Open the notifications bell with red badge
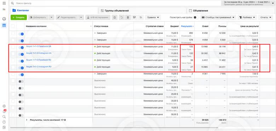Screen dimensions: 276x131 pos(4,111)
